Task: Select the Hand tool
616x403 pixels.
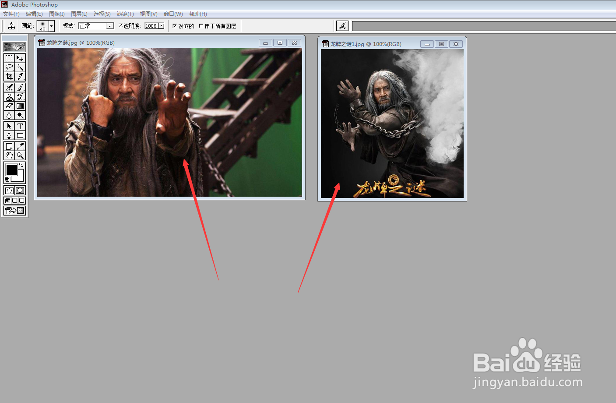Action: tap(9, 156)
